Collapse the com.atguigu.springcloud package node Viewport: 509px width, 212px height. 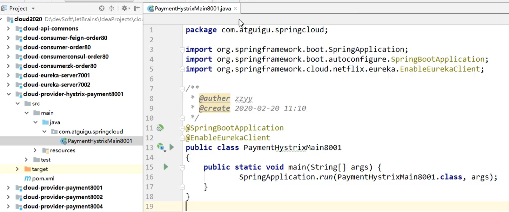click(x=44, y=132)
